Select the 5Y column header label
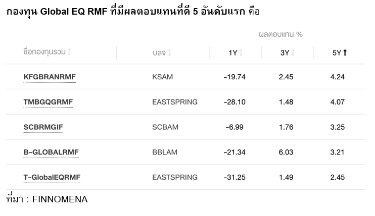This screenshot has height=216, width=375. click(x=337, y=52)
